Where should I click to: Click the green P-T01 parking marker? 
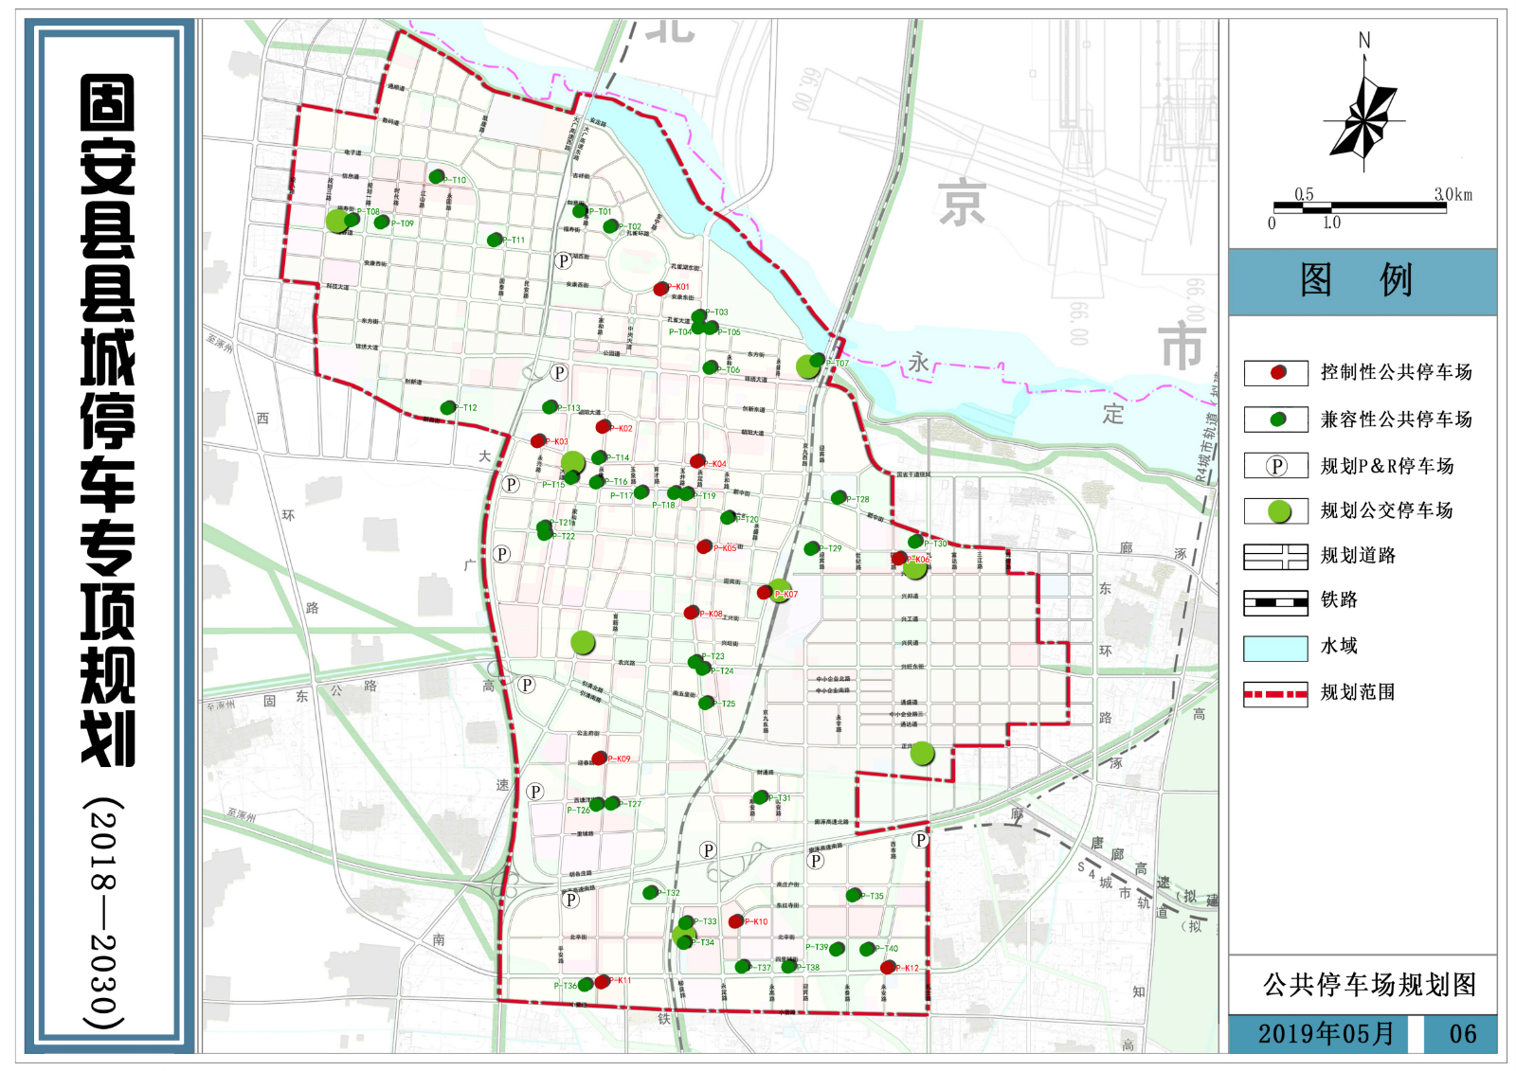pyautogui.click(x=580, y=210)
